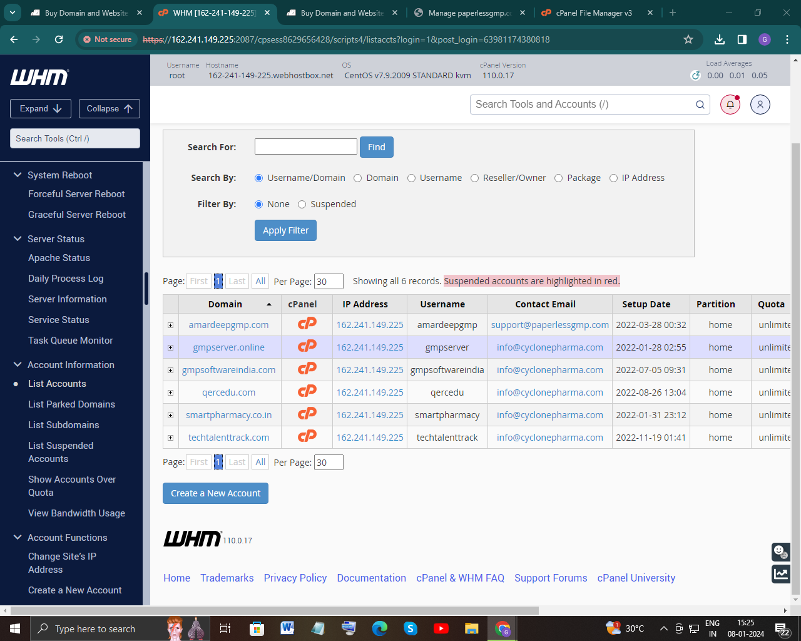Expand details for gmpserver.online row
Screen dimensions: 801x641
(x=170, y=347)
